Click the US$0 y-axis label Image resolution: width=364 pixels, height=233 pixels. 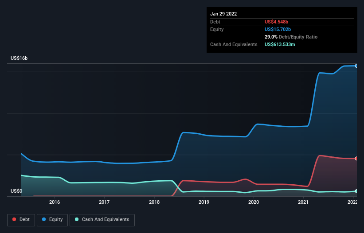[x=16, y=191]
